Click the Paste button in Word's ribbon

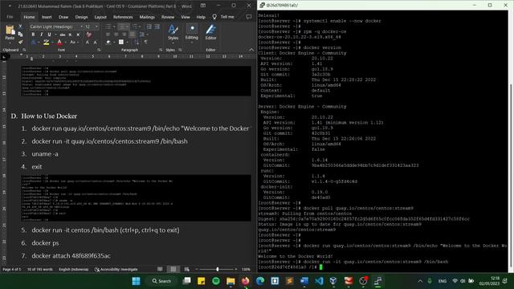coord(10,33)
